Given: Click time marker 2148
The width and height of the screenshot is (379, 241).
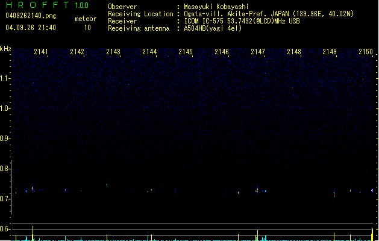Looking at the screenshot, I should pyautogui.click(x=294, y=52).
